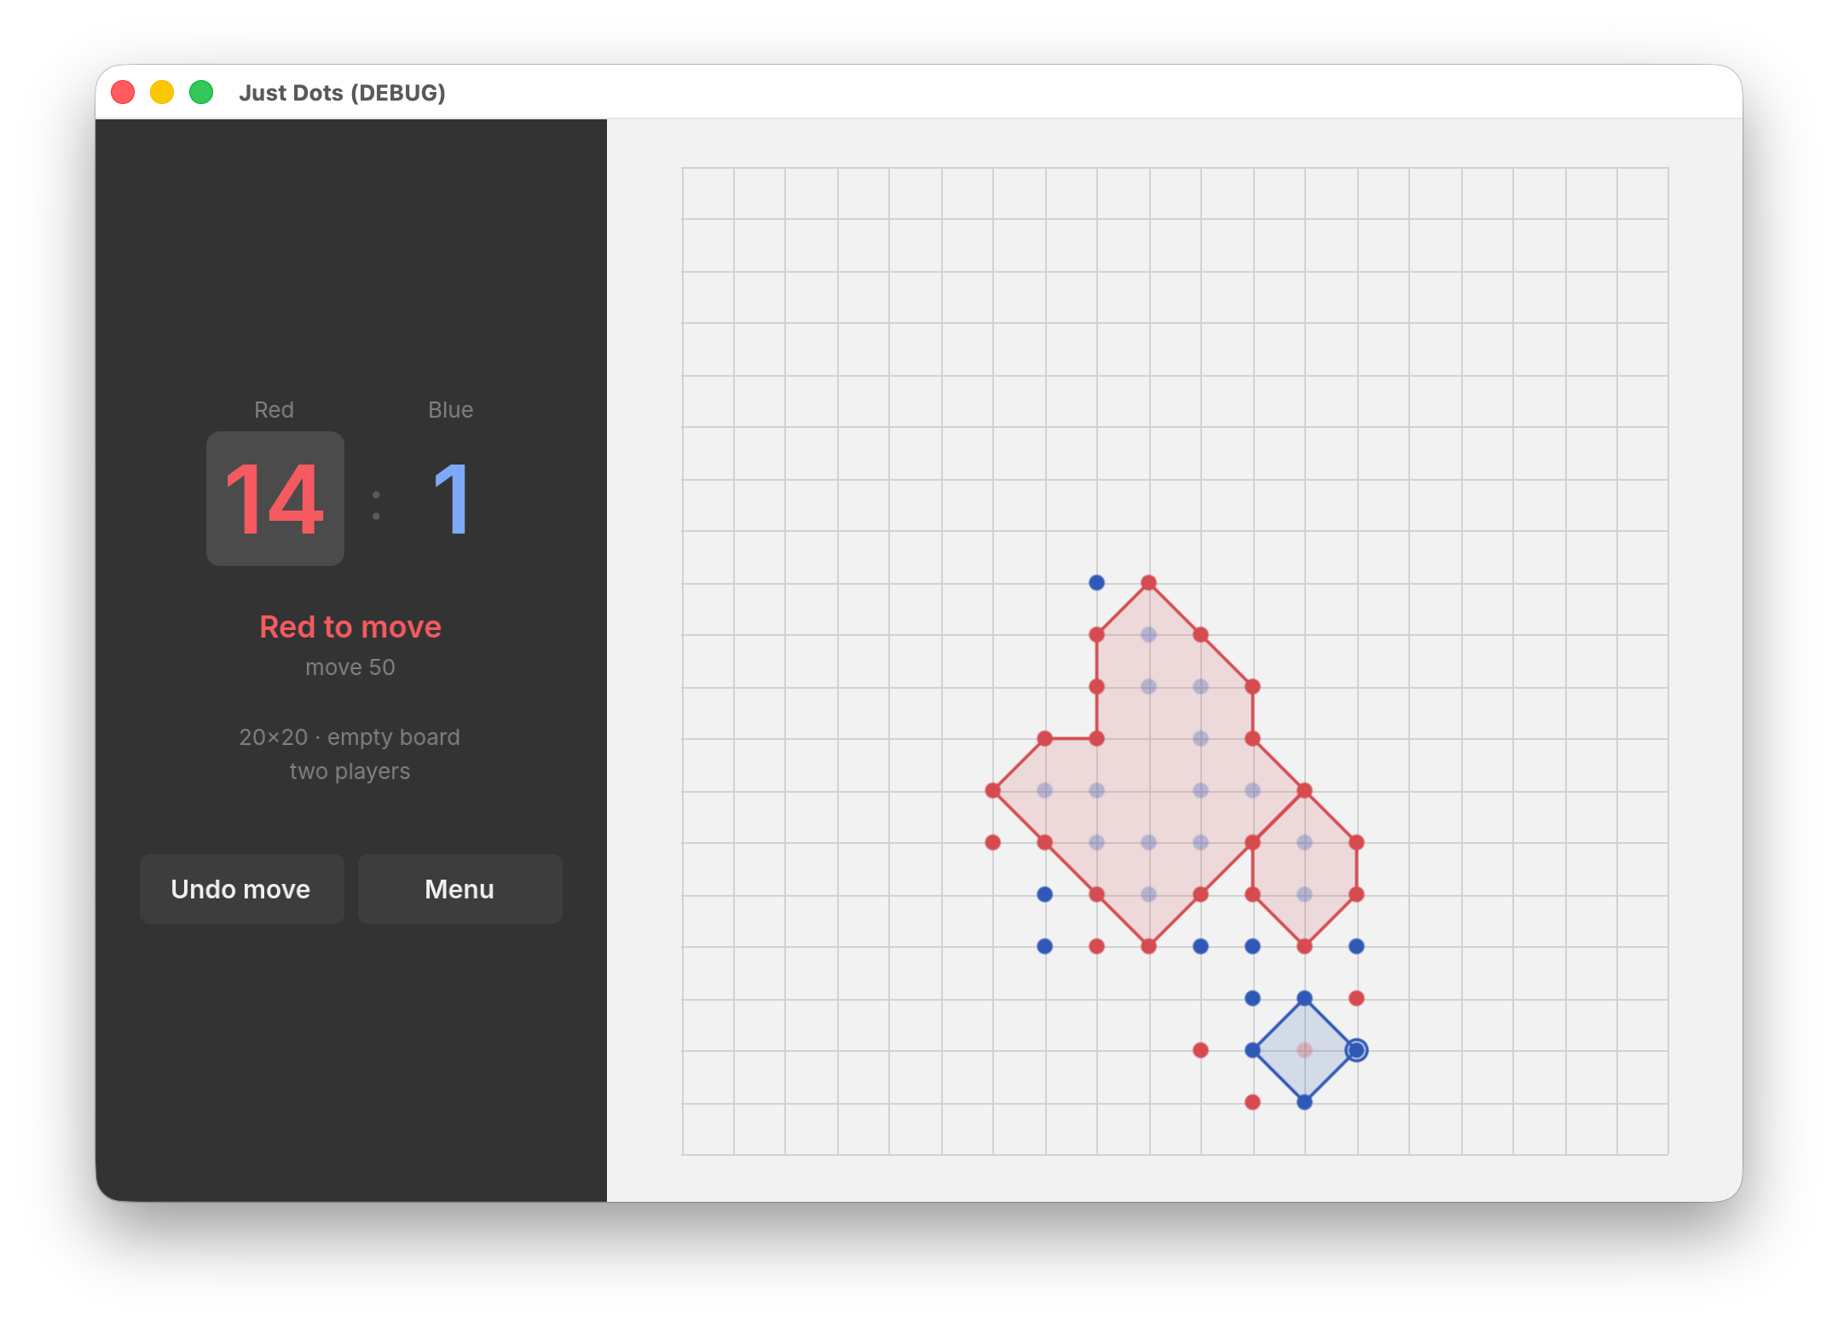The image size is (1838, 1328).
Task: Click the bottom vertex of blue diamond
Action: 1304,1102
